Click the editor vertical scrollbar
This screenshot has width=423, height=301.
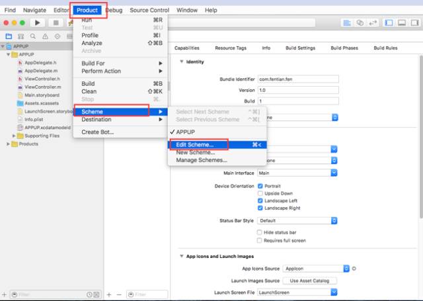point(421,136)
